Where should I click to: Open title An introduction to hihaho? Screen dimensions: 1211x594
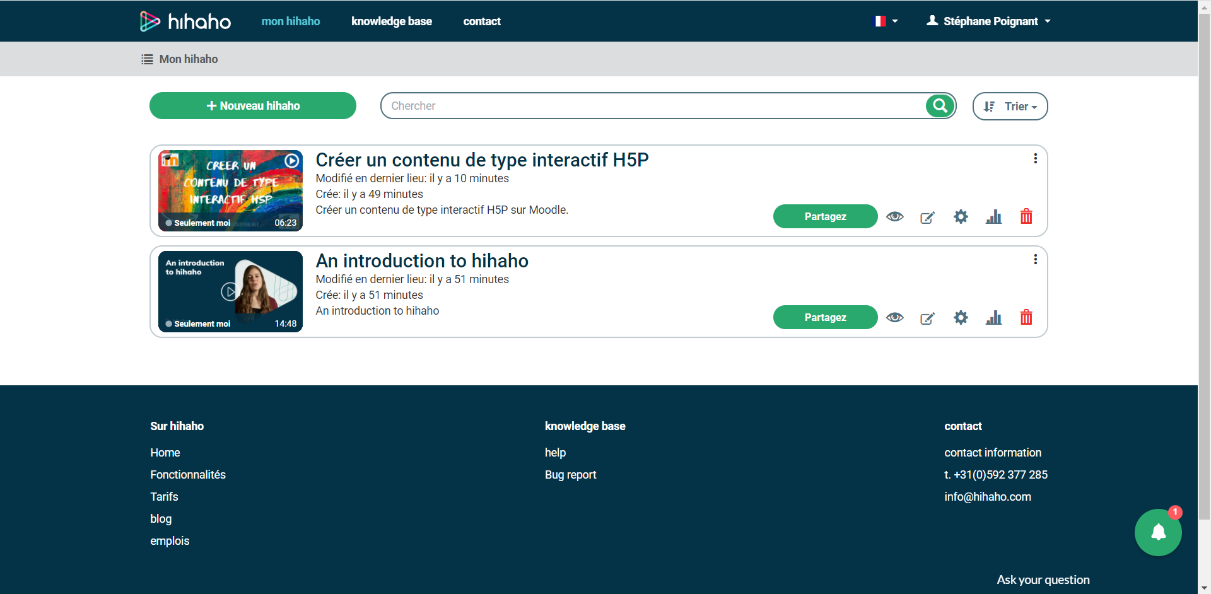click(422, 261)
